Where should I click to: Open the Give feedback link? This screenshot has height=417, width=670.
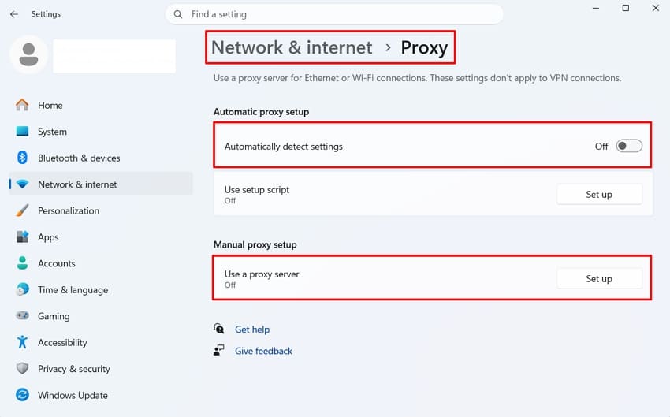pos(263,351)
